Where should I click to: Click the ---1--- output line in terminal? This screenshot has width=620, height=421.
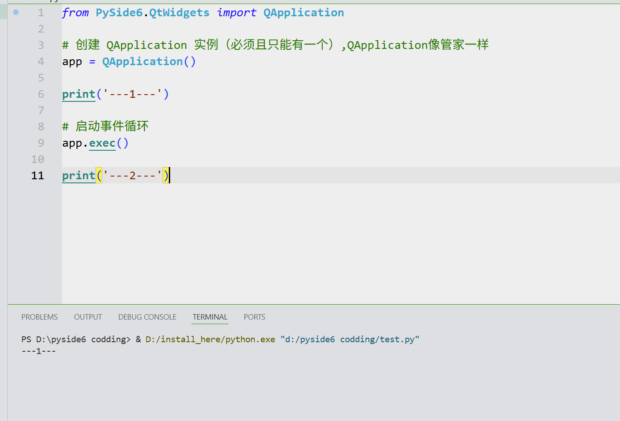[x=38, y=350]
